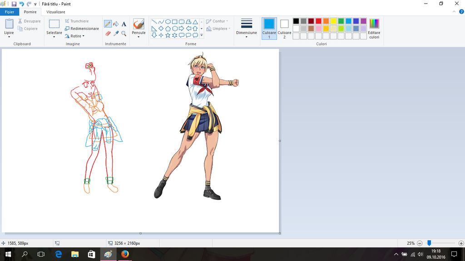The width and height of the screenshot is (465, 261).
Task: Open Action Center notifications icon
Action: 454,254
